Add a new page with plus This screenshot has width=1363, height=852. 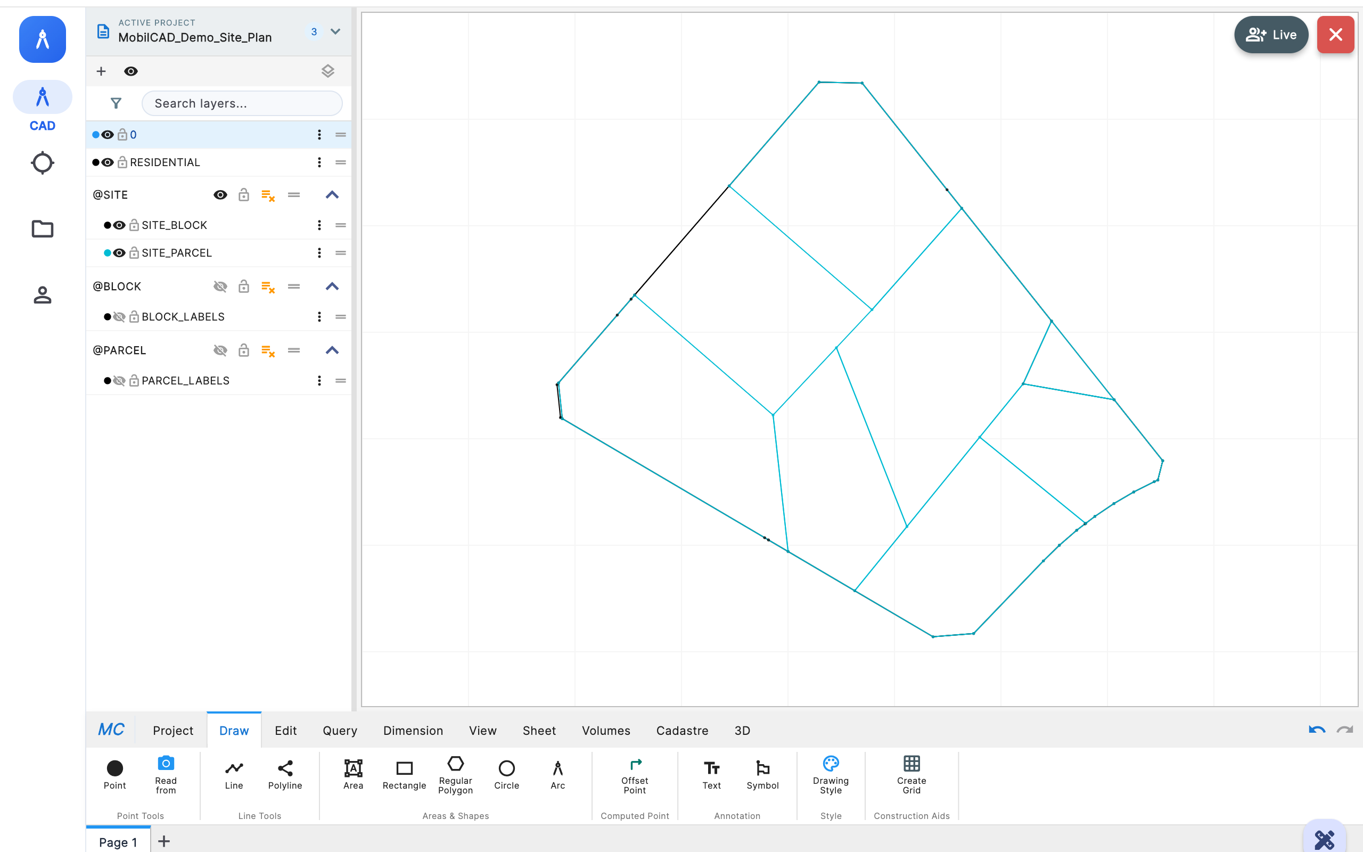coord(164,841)
